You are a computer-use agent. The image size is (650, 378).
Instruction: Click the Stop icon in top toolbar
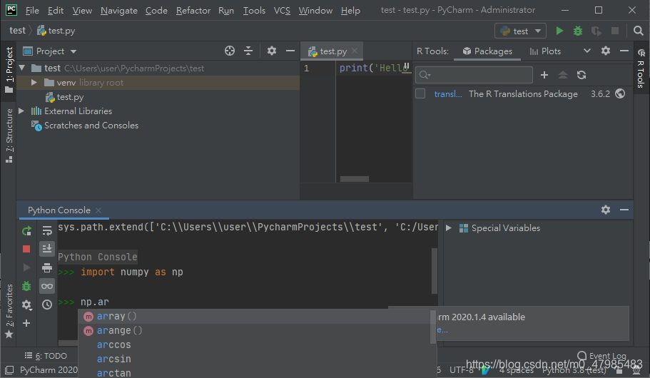pyautogui.click(x=615, y=31)
